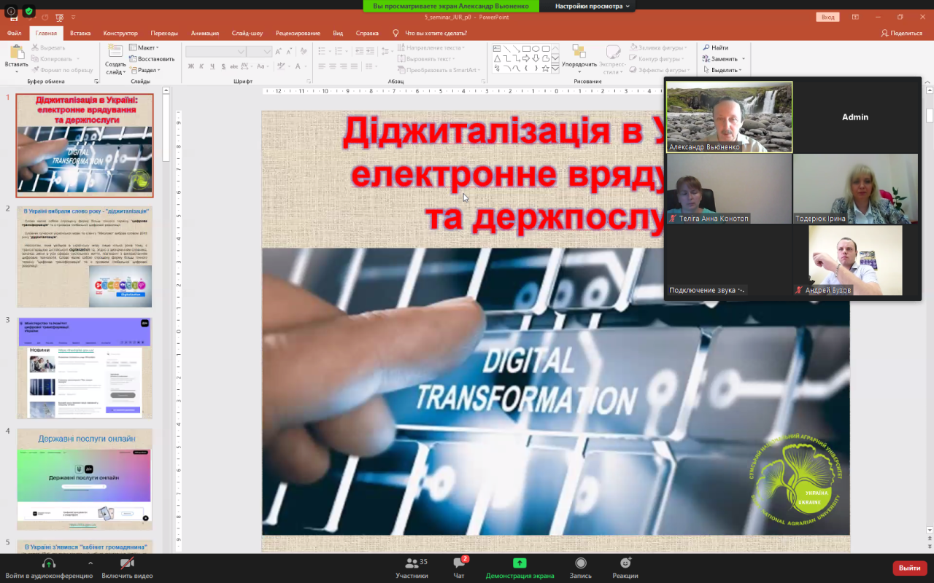
Task: Click the Поделиться share button
Action: [902, 33]
